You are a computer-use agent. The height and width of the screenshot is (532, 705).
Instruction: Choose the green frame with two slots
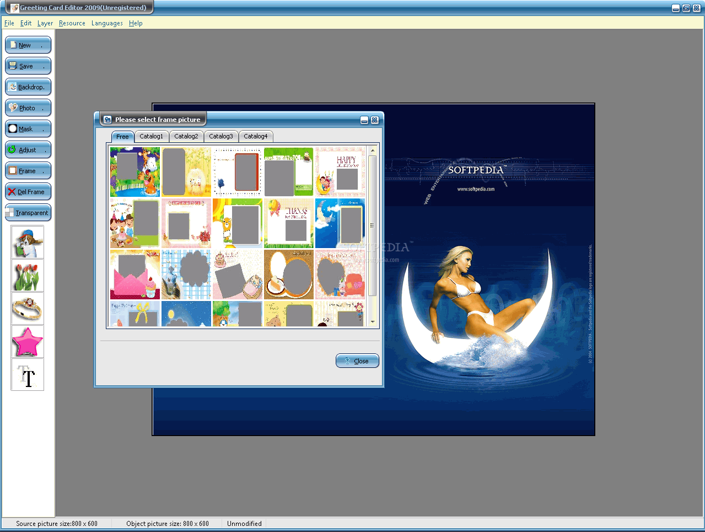click(289, 172)
